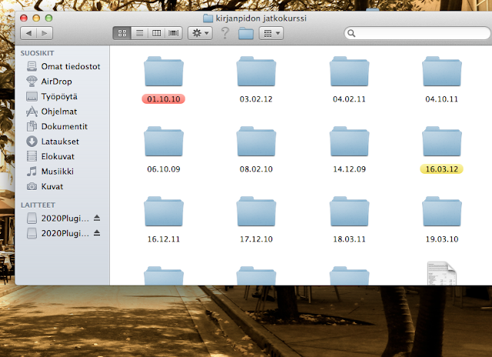This screenshot has height=357, width=492.
Task: Click the question mark toolbar icon
Action: point(224,33)
